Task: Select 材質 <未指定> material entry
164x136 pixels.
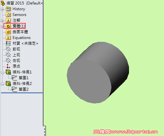Action: 25,43
